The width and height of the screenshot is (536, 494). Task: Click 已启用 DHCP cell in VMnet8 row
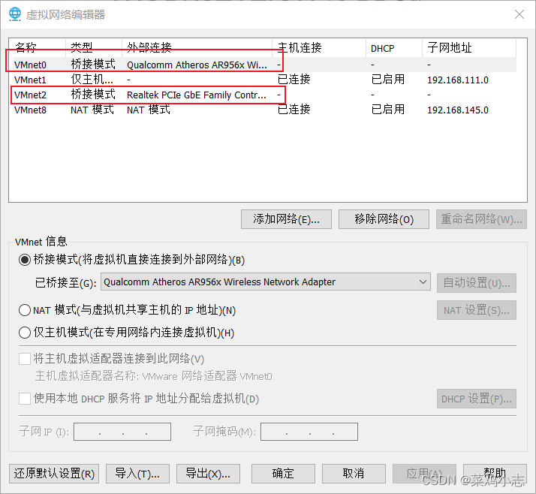(388, 110)
